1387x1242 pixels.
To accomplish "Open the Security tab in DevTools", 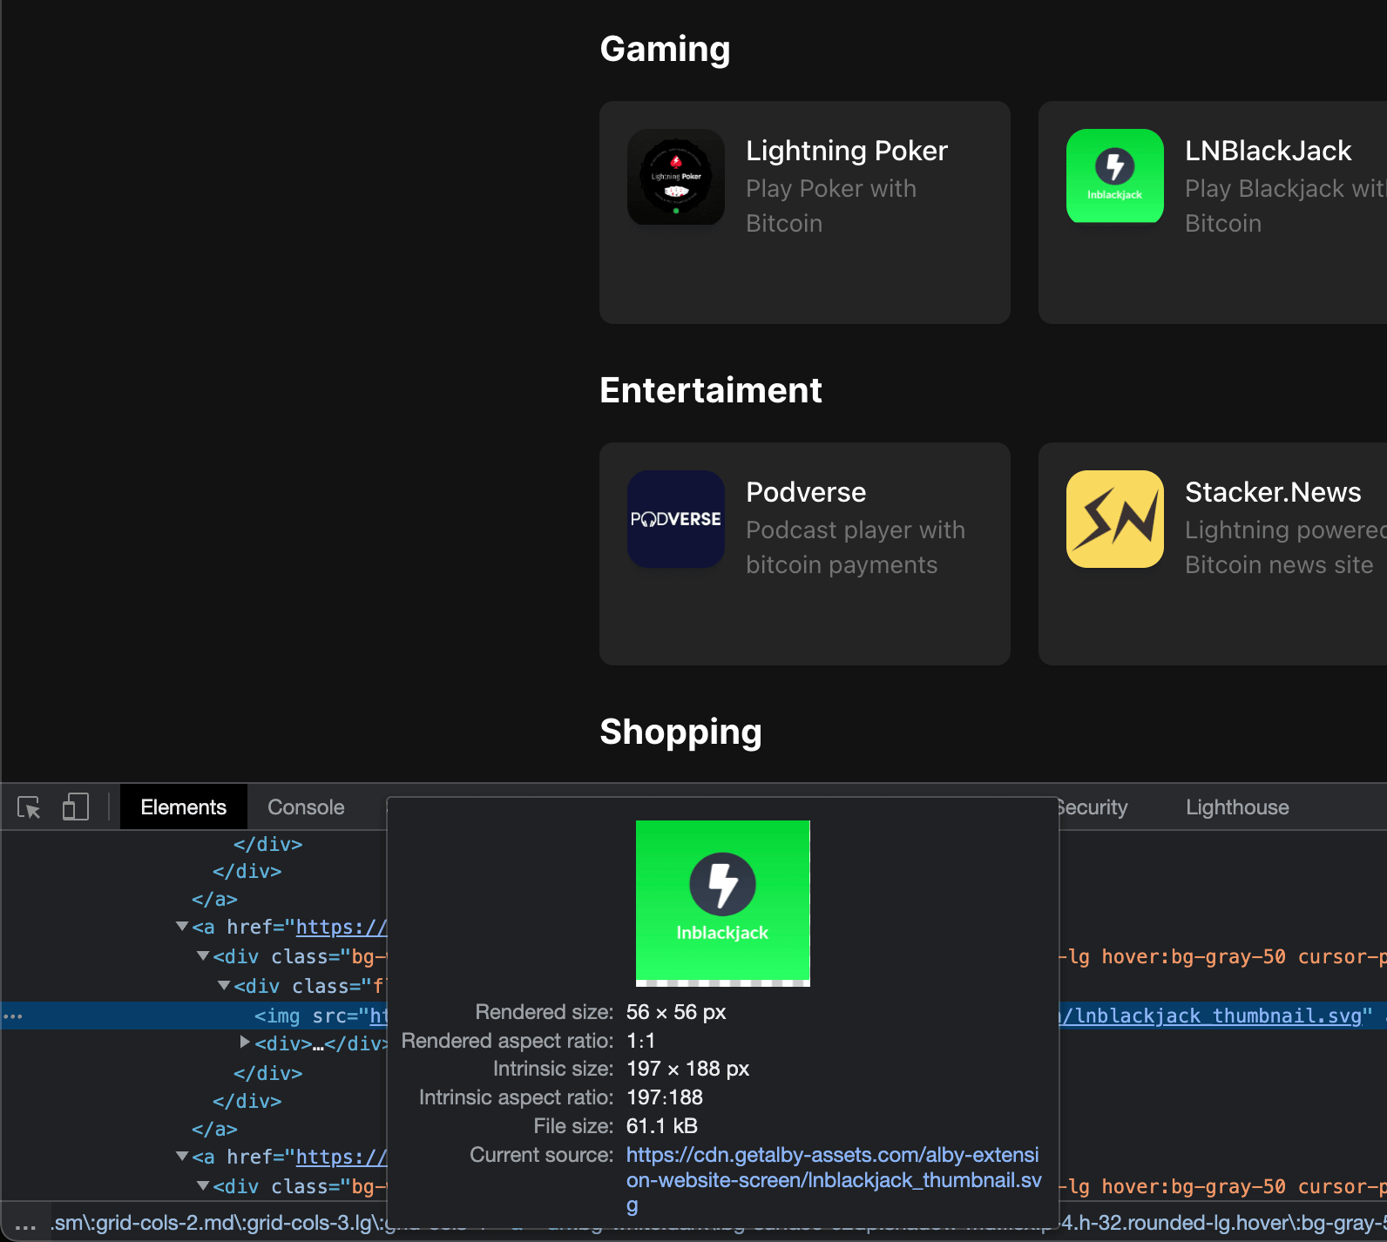I will (1093, 807).
